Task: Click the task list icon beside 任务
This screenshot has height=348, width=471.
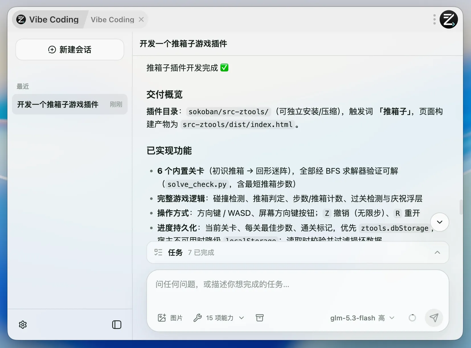Action: 158,252
